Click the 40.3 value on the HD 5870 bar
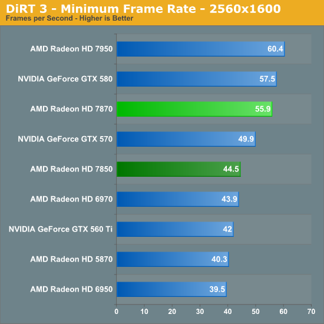This screenshot has height=324, width=324. point(219,259)
